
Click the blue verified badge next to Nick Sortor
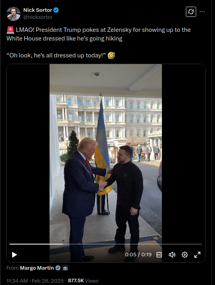[56, 10]
